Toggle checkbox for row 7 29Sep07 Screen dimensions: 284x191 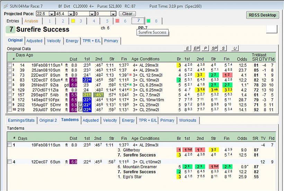pos(10,95)
